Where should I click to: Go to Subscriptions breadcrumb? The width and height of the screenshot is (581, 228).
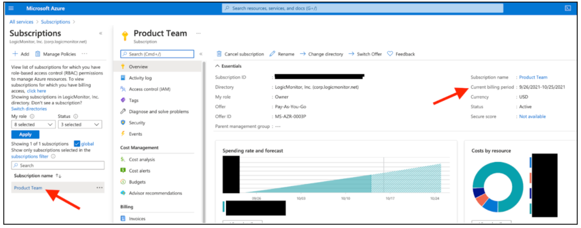tap(56, 22)
